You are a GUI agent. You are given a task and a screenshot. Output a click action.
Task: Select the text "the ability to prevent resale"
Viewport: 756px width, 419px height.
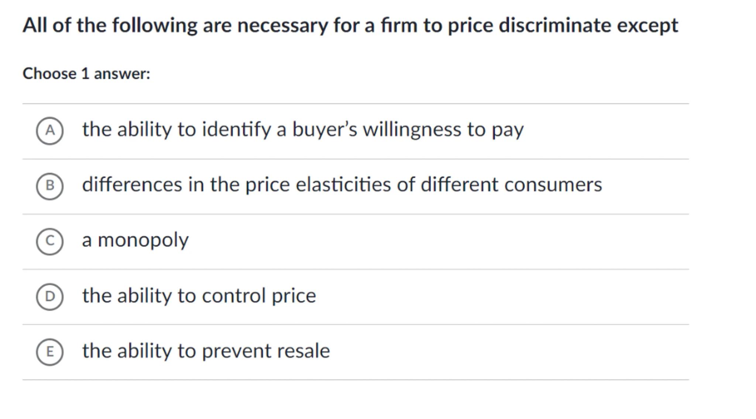tap(206, 351)
